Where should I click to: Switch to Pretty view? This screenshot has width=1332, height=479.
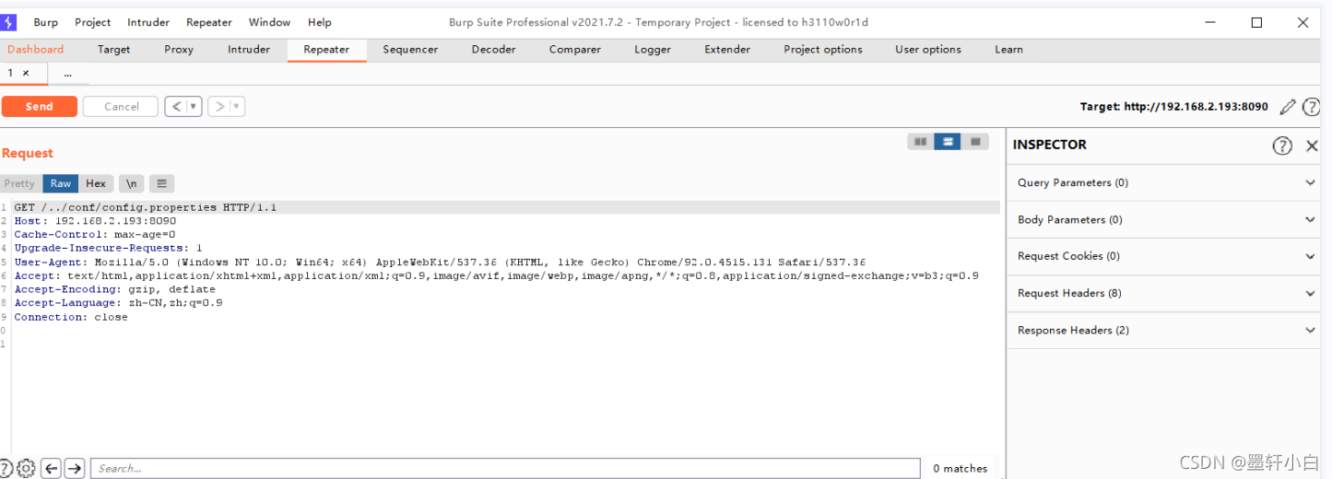(x=19, y=183)
